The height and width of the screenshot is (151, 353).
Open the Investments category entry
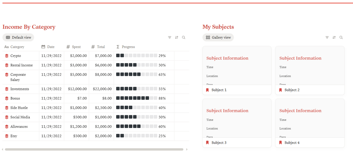pyautogui.click(x=20, y=89)
